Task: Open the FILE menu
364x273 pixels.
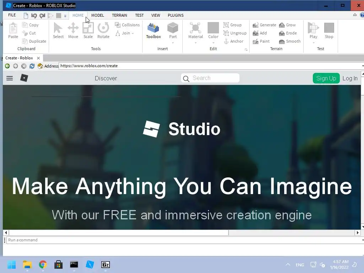Action: [12, 15]
